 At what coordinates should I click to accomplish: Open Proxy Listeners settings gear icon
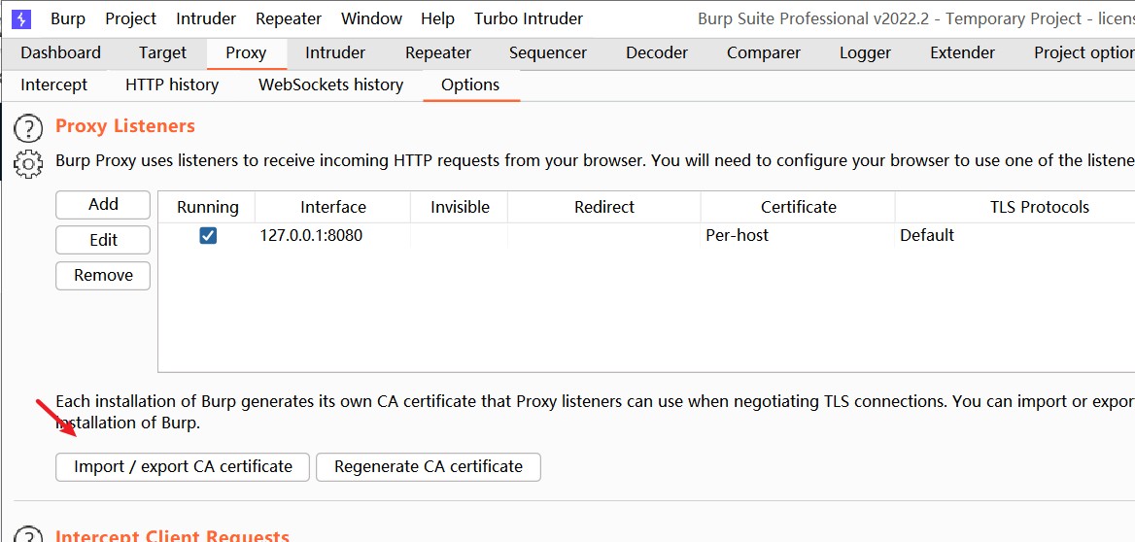(x=28, y=163)
